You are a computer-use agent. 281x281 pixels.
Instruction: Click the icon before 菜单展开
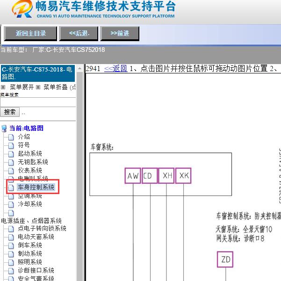pos(3,87)
